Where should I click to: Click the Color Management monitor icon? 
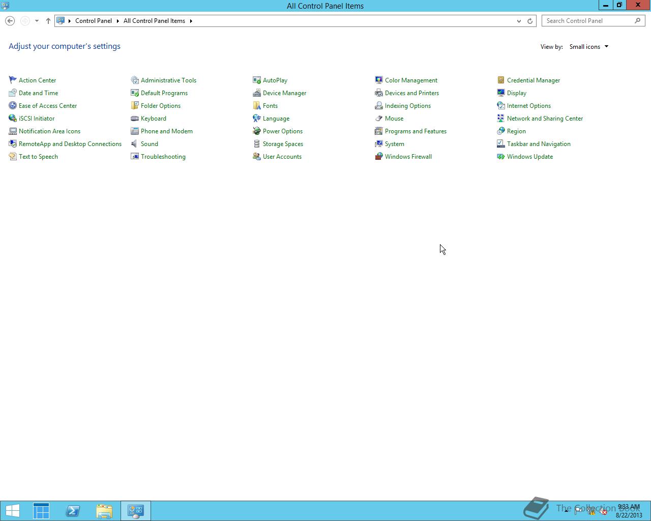(x=379, y=80)
